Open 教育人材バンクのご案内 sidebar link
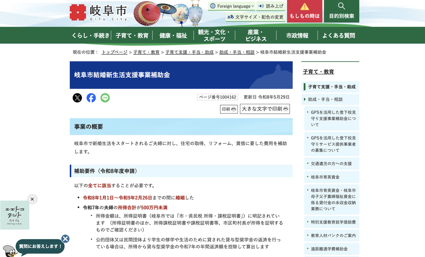 [332, 235]
